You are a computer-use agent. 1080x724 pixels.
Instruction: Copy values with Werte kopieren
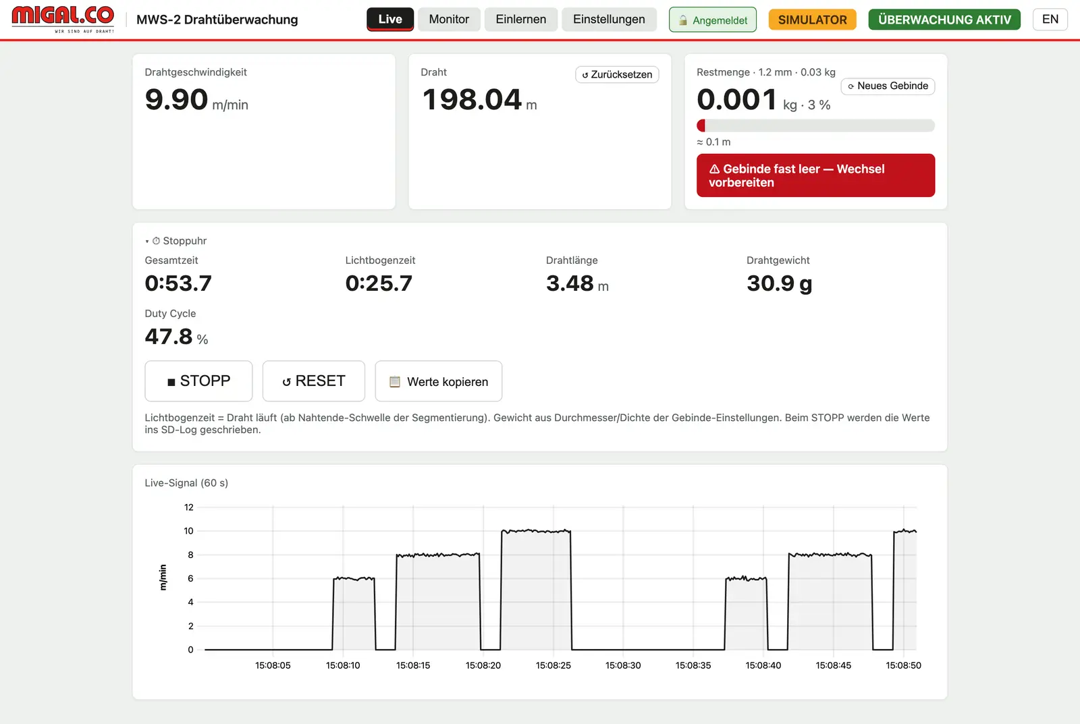click(x=439, y=381)
